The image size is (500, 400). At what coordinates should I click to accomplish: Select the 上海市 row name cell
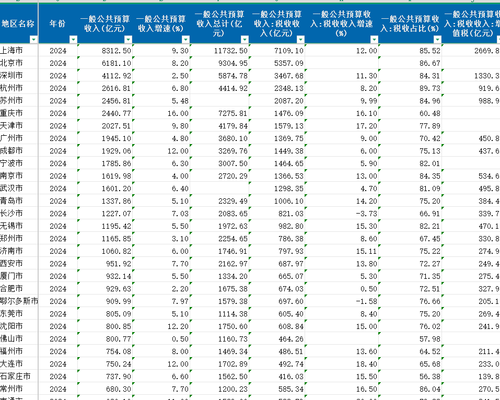click(x=19, y=50)
